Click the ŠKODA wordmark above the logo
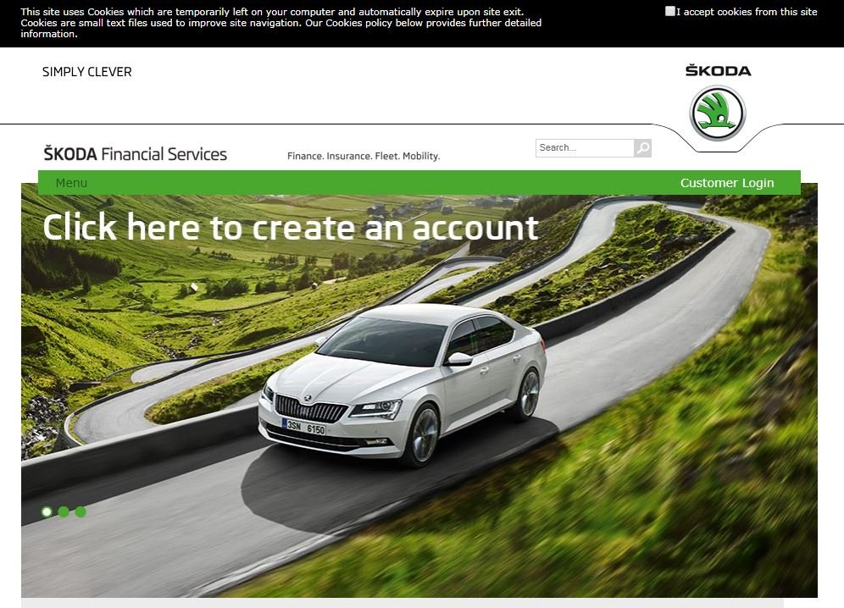Screen dimensions: 844x608 point(718,70)
